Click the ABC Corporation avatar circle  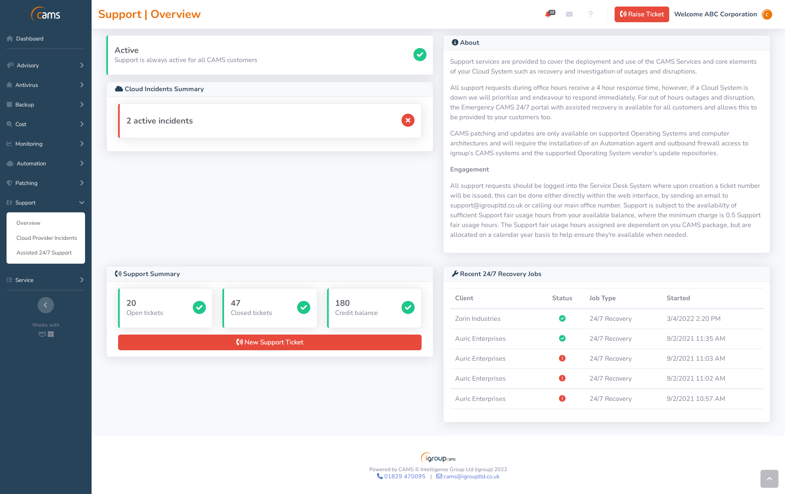point(767,14)
